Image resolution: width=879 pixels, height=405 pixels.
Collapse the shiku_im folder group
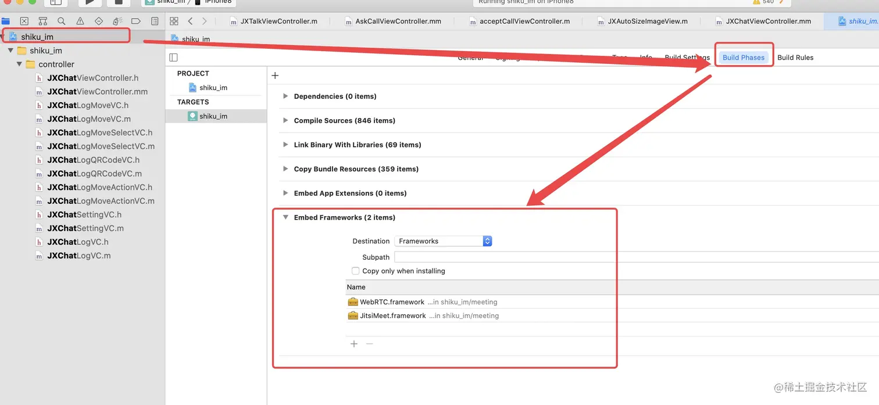pyautogui.click(x=10, y=51)
